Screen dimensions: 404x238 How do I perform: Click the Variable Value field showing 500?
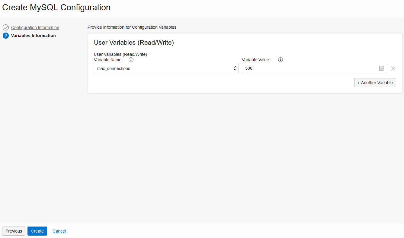pyautogui.click(x=314, y=68)
